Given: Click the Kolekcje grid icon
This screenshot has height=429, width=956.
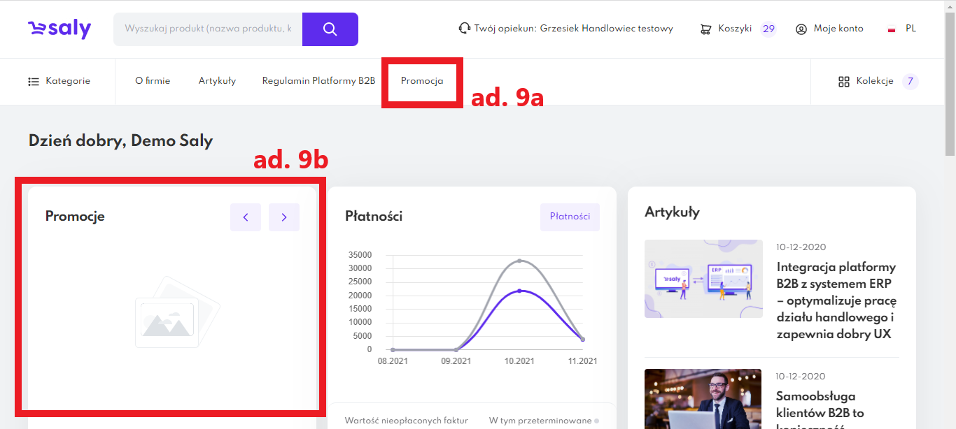Looking at the screenshot, I should tap(843, 82).
